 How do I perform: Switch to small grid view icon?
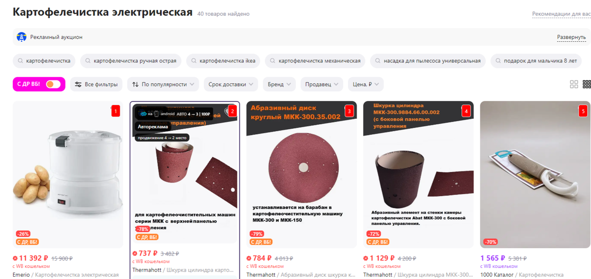(x=587, y=84)
